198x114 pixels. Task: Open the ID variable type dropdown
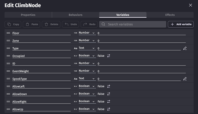[87, 63]
